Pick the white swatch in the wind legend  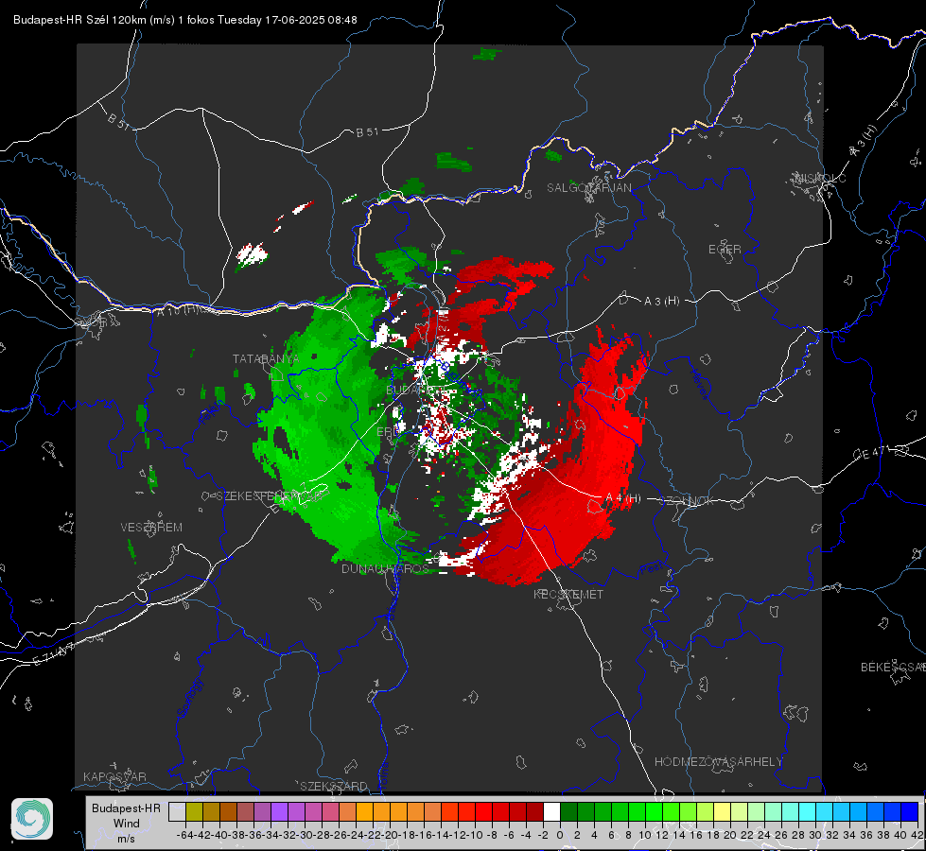(551, 811)
